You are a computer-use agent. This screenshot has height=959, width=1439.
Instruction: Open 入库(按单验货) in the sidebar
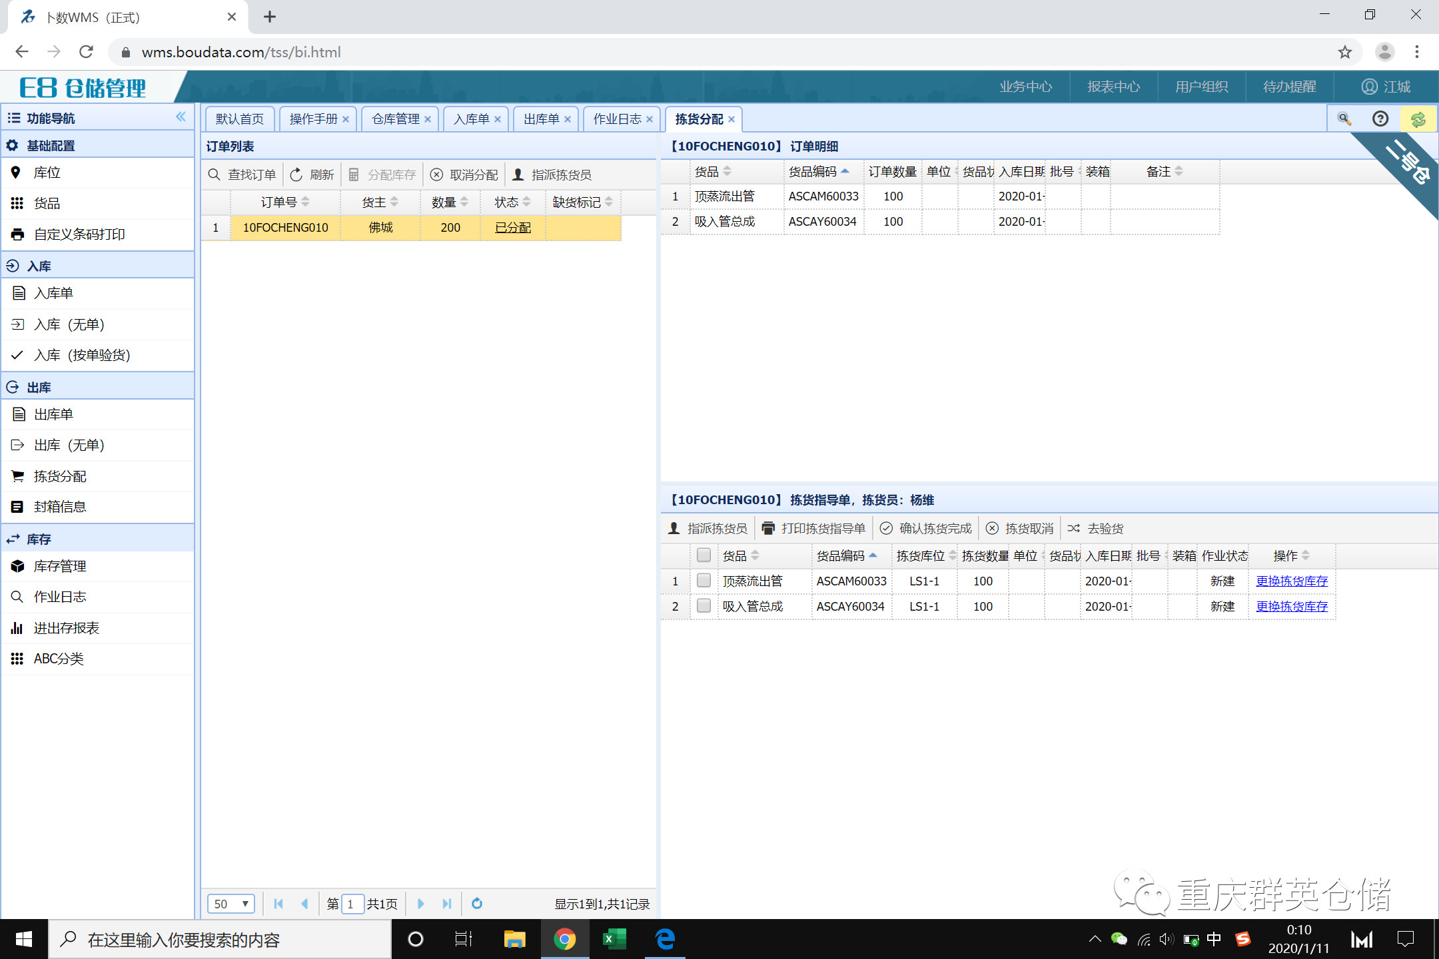[98, 355]
